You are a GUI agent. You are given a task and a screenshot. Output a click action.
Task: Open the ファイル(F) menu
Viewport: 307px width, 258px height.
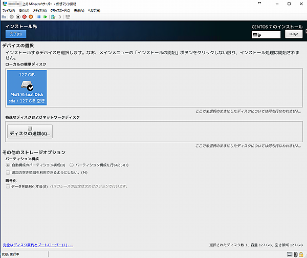coord(9,10)
